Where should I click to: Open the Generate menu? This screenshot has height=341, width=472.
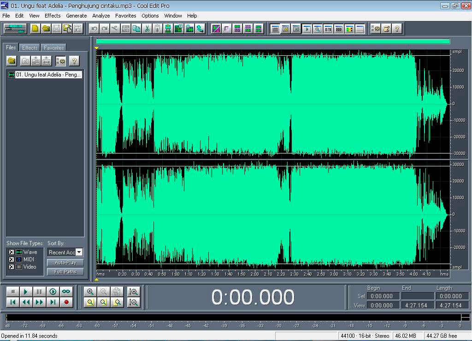pos(77,16)
